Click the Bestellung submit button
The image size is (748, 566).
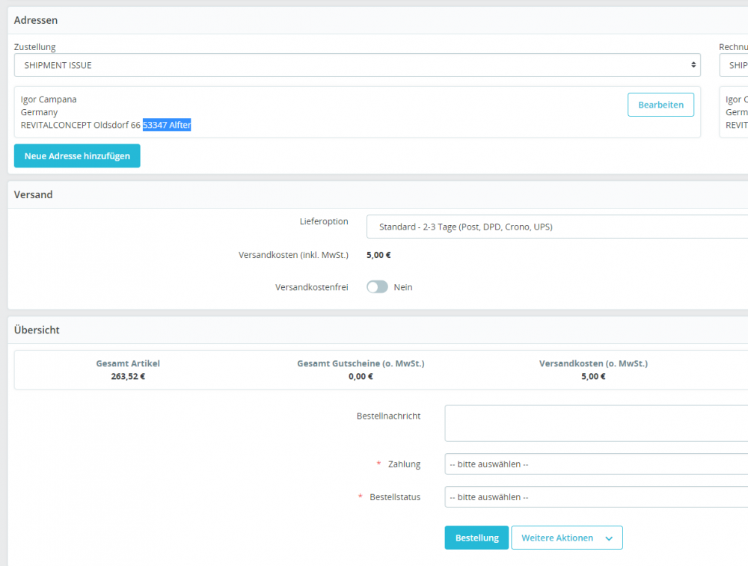[476, 538]
